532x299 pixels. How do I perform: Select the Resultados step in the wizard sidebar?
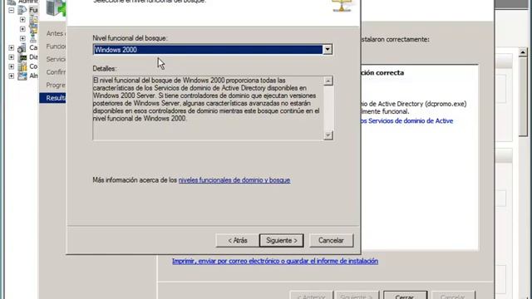(53, 98)
